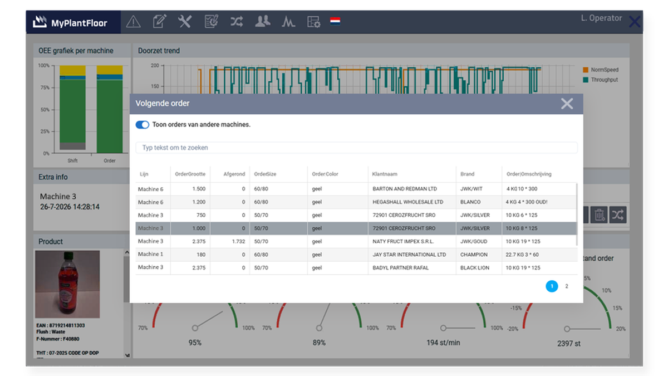
Task: Close the Volgende order dialog
Action: 567,104
